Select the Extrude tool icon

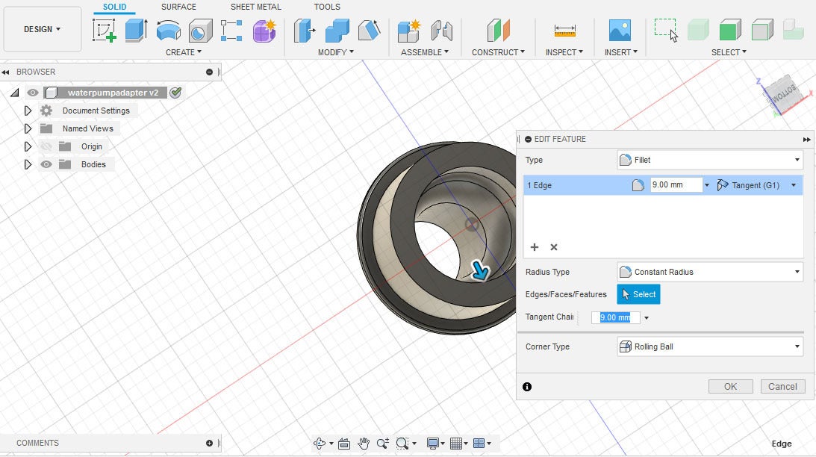pos(136,31)
